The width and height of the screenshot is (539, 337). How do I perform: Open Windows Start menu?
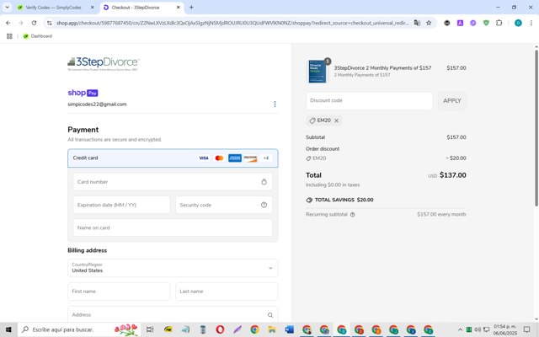point(8,329)
